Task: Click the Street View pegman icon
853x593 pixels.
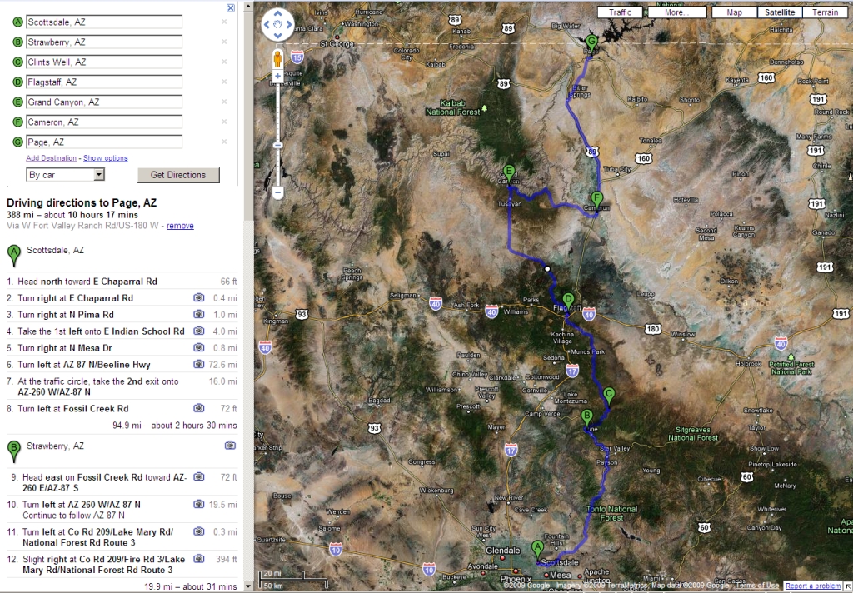Action: tap(277, 59)
